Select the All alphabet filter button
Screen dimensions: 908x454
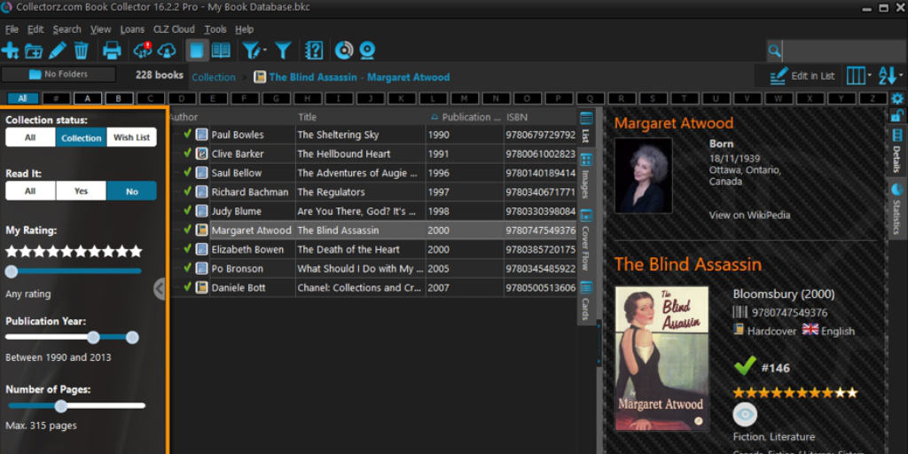pyautogui.click(x=22, y=98)
